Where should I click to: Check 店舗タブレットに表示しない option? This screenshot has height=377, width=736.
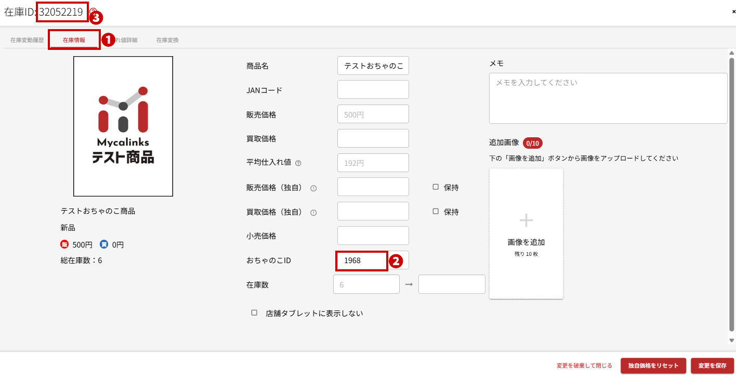click(254, 313)
